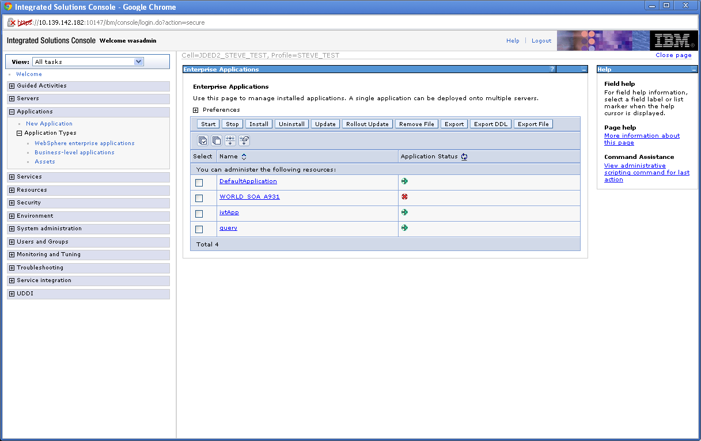Click the Logout link
The width and height of the screenshot is (701, 441).
click(541, 41)
